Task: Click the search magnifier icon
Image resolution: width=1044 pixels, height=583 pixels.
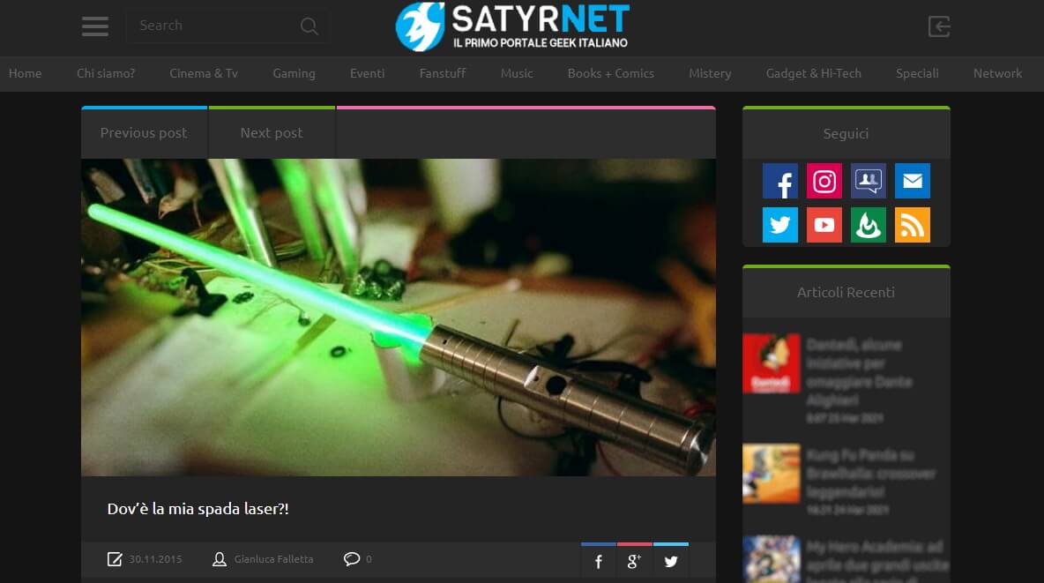Action: (x=309, y=26)
